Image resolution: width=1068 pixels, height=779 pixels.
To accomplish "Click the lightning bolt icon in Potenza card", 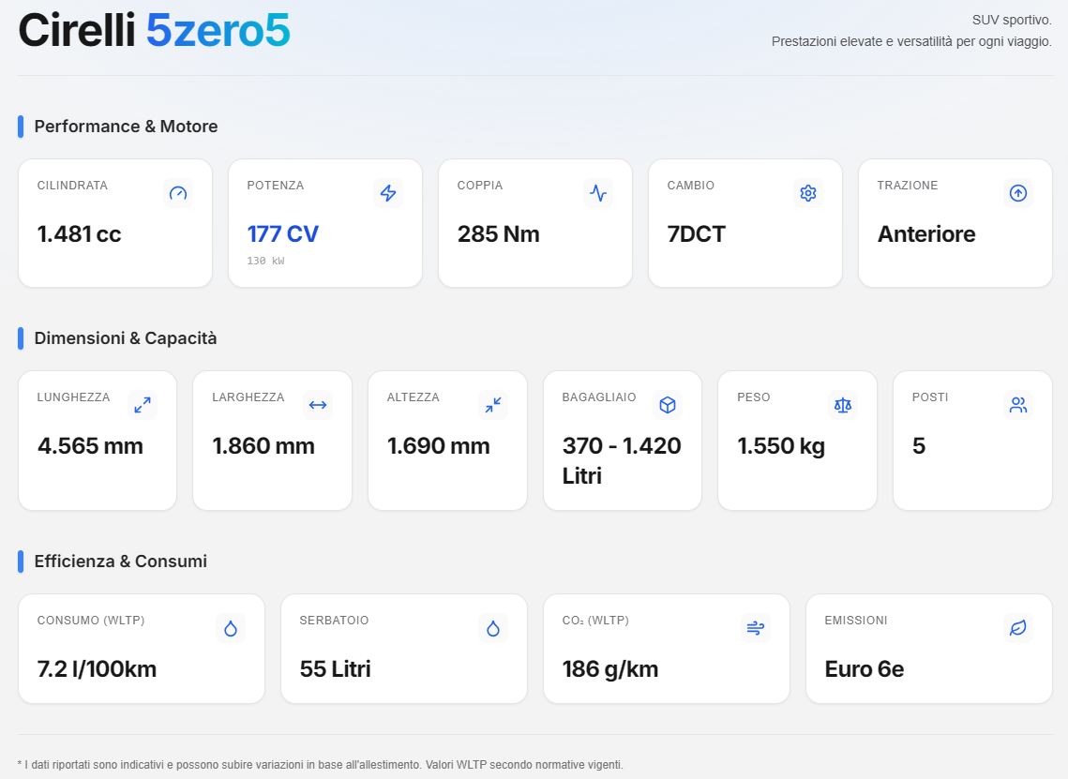I will pyautogui.click(x=388, y=193).
